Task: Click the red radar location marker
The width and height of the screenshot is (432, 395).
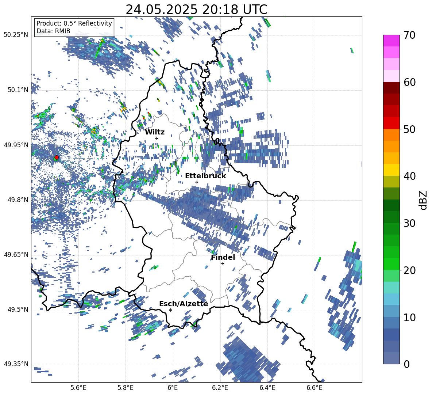Action: click(57, 157)
